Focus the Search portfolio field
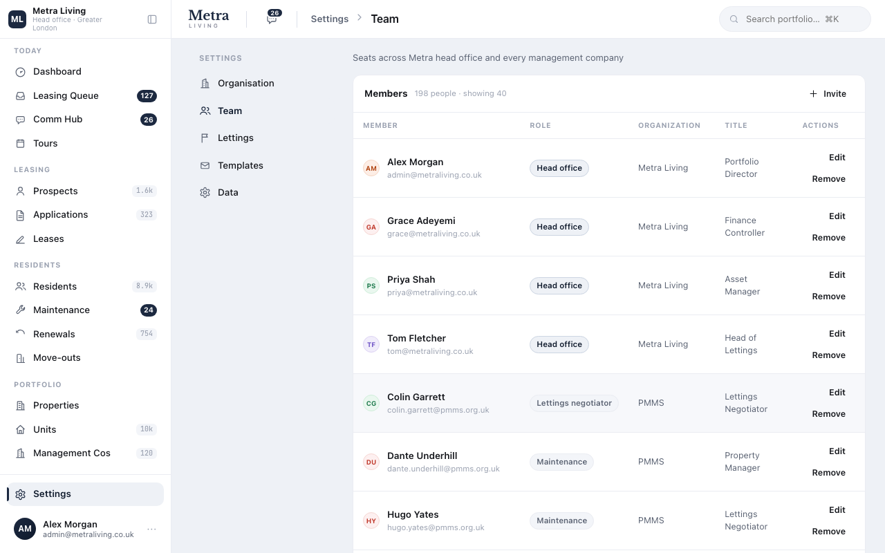885x553 pixels. click(795, 19)
